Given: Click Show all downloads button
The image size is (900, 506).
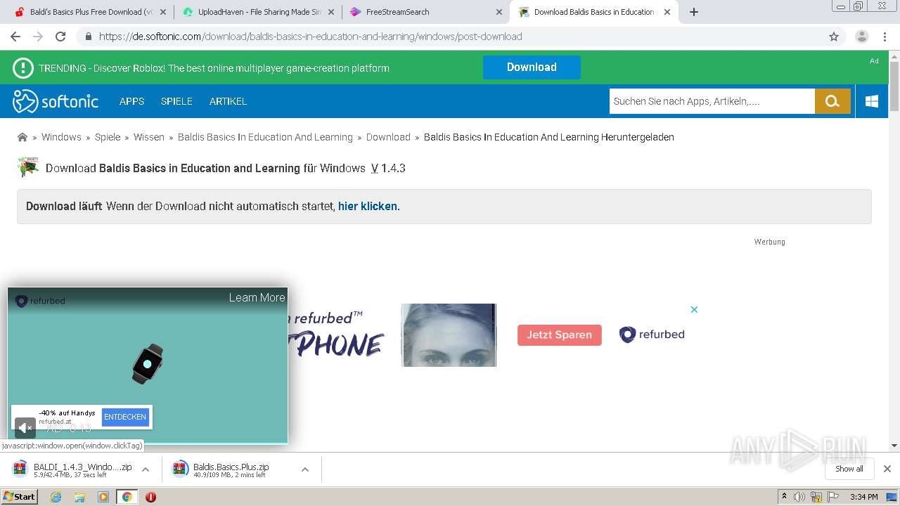Looking at the screenshot, I should click(x=849, y=469).
